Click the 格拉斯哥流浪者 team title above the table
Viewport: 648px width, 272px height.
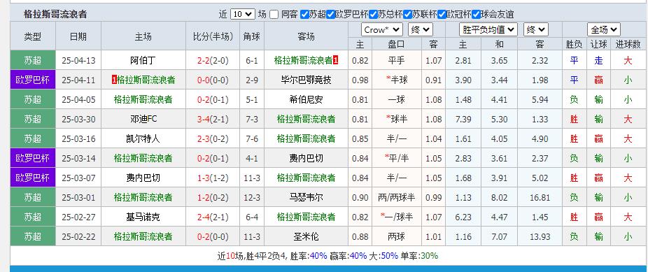(55, 15)
